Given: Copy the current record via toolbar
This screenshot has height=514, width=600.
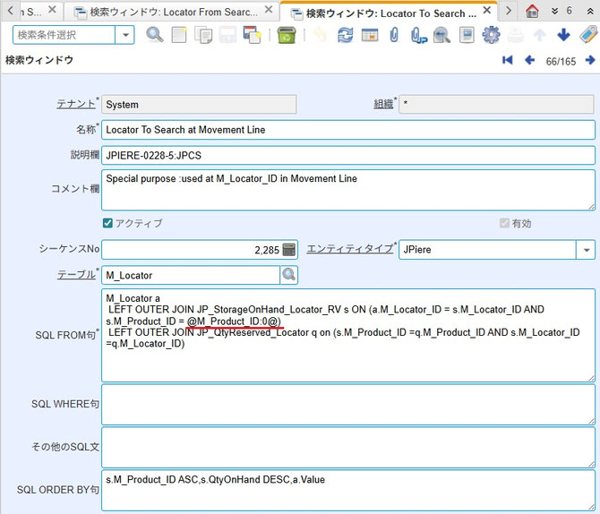Looking at the screenshot, I should [203, 35].
